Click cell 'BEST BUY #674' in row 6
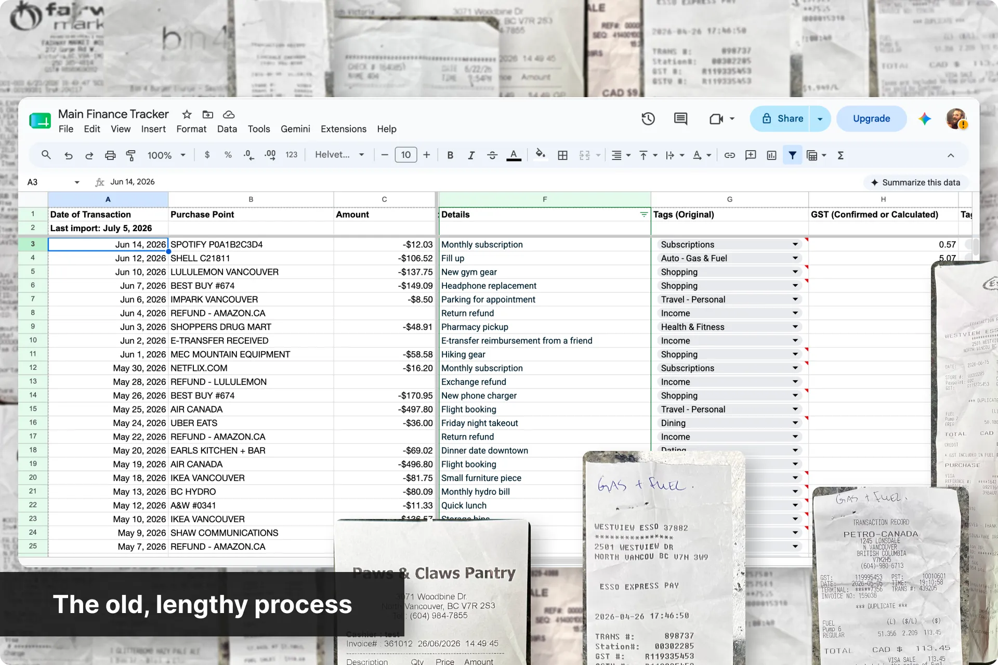 pos(251,286)
